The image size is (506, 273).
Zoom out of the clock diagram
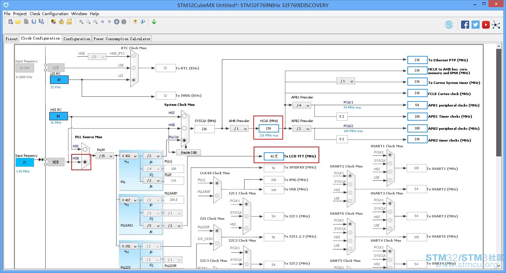coord(95,22)
